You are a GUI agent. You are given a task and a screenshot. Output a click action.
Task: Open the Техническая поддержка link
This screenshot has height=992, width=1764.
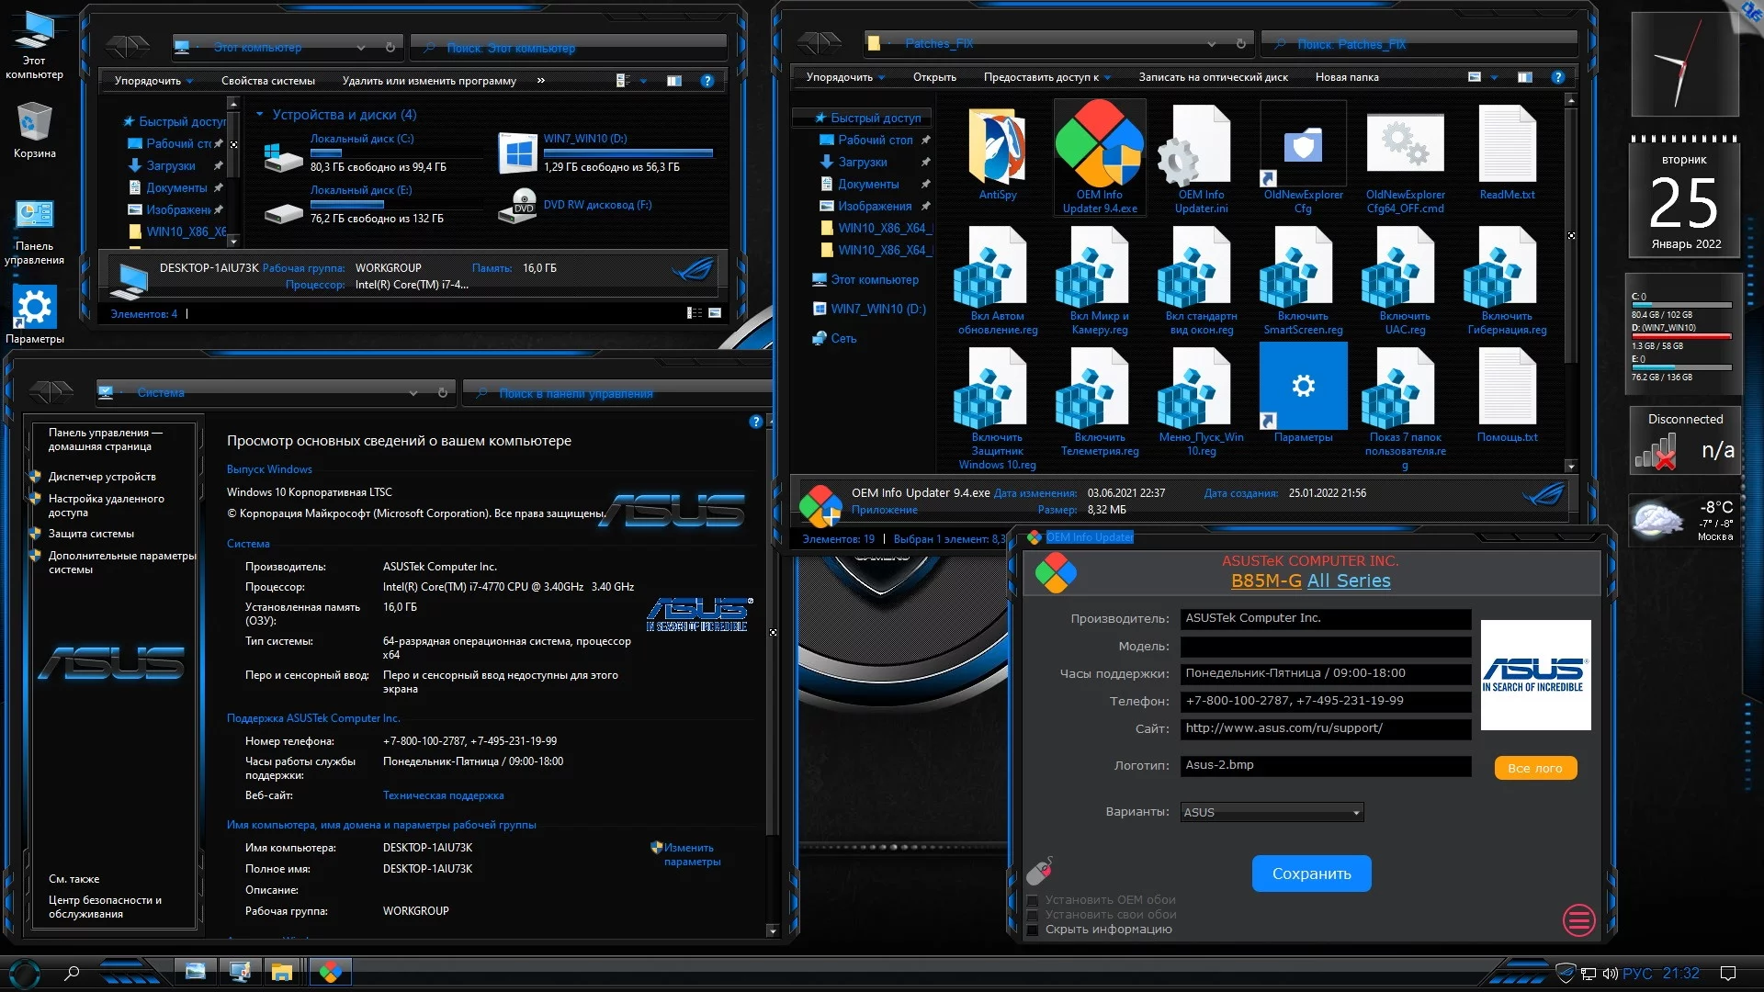click(x=443, y=795)
